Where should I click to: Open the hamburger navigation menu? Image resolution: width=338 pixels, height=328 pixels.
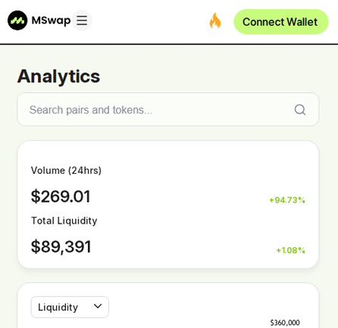point(82,20)
